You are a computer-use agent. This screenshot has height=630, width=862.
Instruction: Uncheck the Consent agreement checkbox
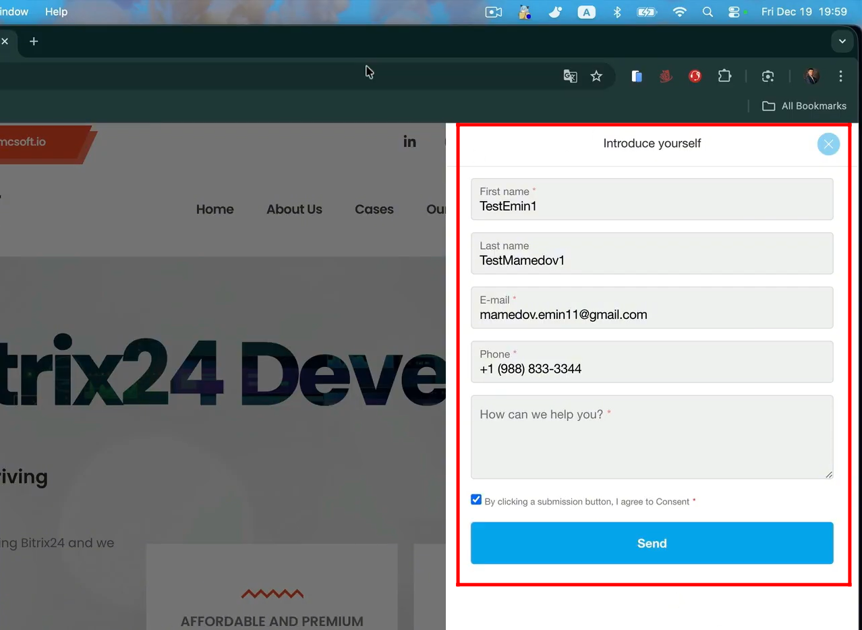click(476, 500)
